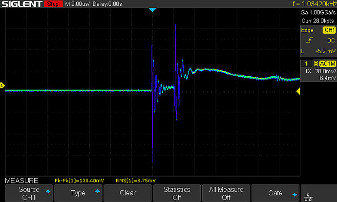This screenshot has width=337, height=202.
Task: Click the Delay:0.00s readout
Action: click(x=107, y=4)
